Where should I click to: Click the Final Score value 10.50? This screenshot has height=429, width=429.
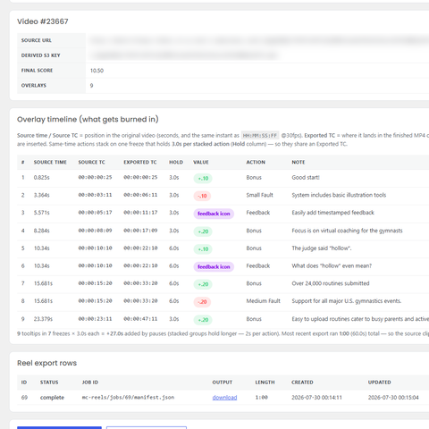click(x=97, y=71)
